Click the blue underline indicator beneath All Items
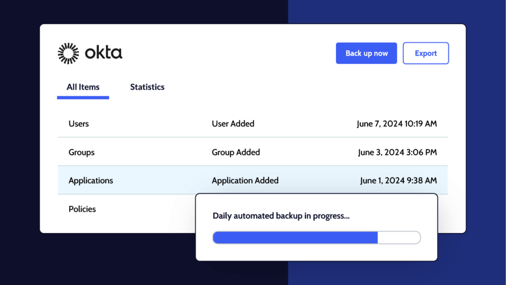506x285 pixels. tap(83, 97)
